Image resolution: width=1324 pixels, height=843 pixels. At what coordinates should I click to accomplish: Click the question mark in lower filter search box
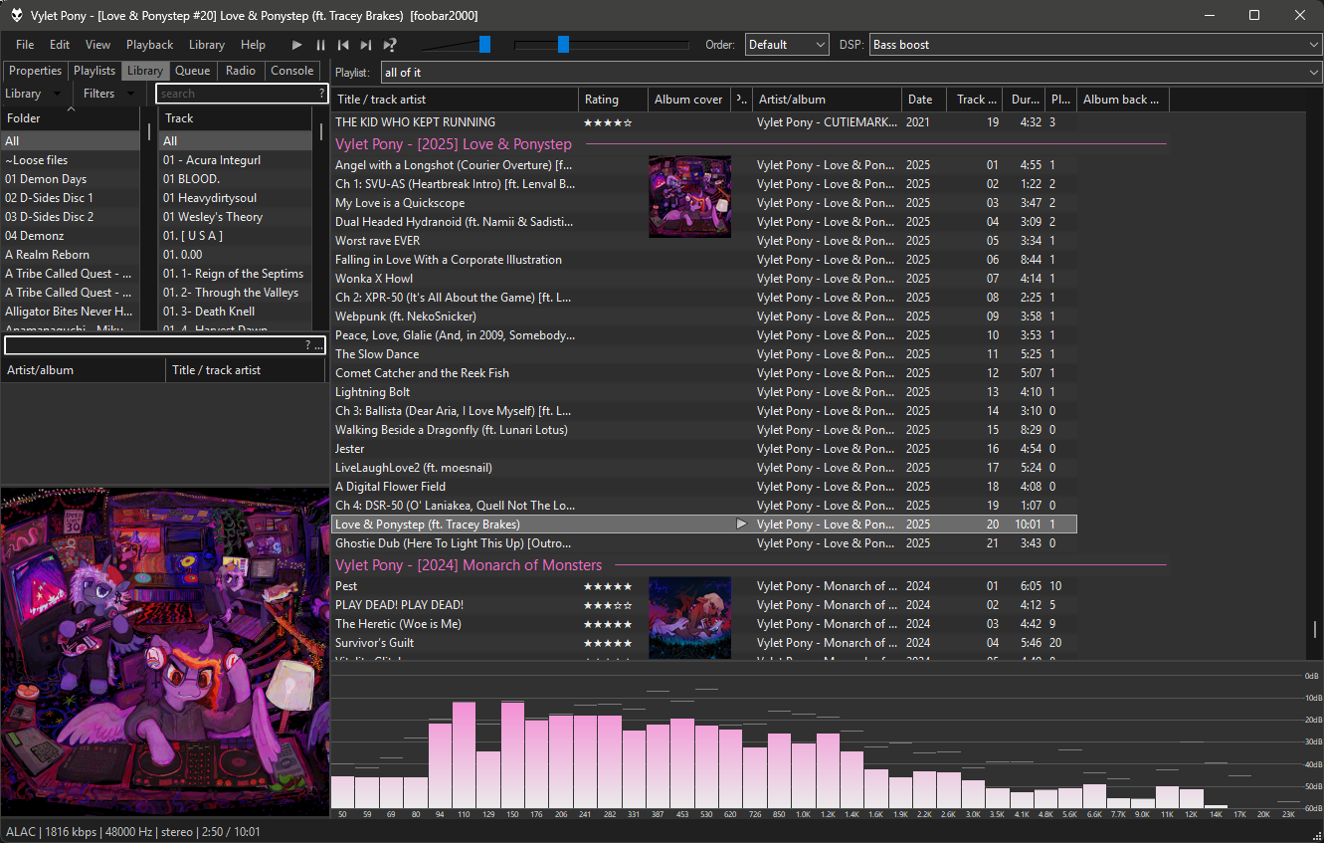tap(307, 345)
